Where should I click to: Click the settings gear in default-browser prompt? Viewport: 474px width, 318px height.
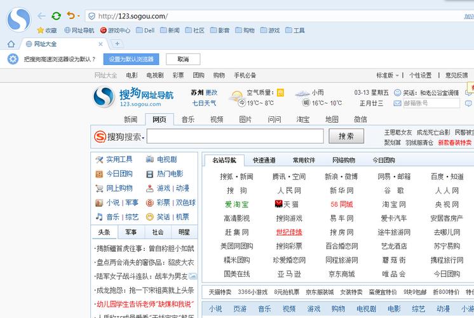click(x=12, y=59)
